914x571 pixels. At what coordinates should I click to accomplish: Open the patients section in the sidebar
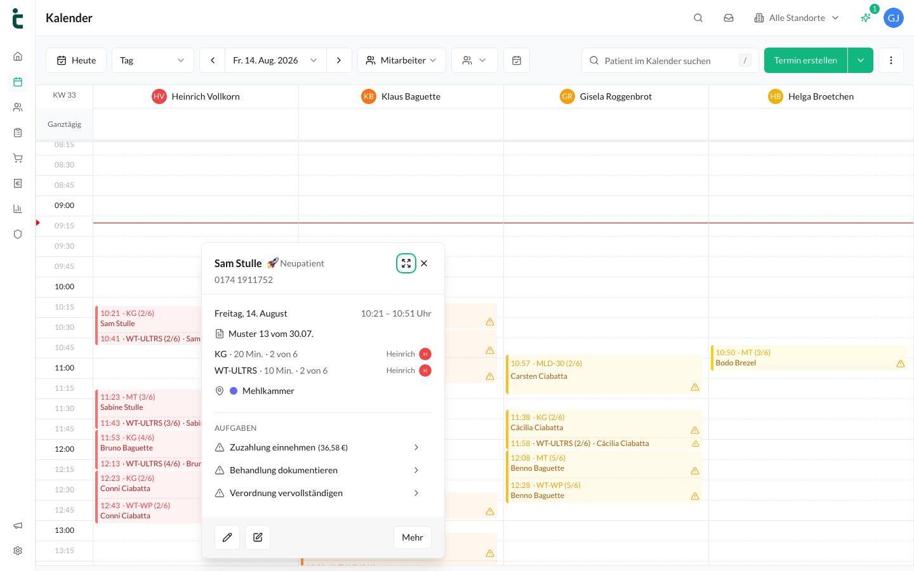18,107
